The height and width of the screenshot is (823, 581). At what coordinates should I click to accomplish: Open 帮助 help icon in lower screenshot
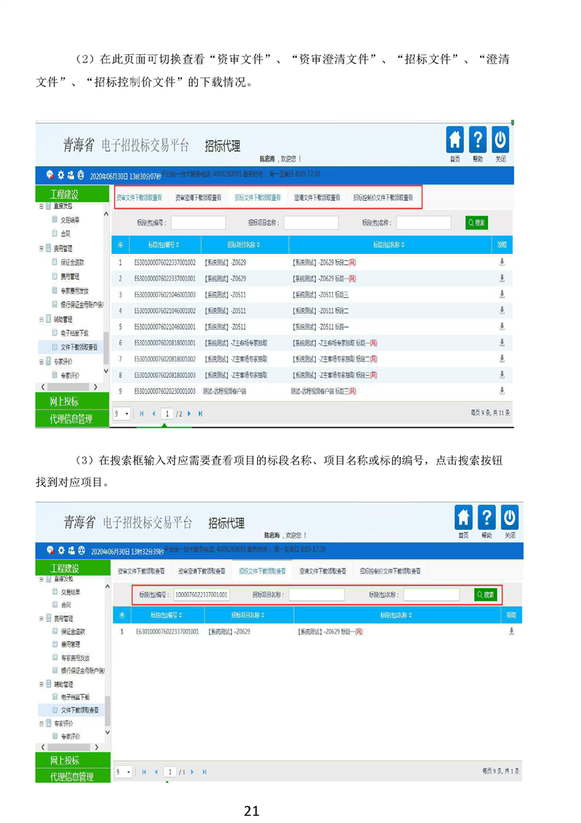[486, 518]
